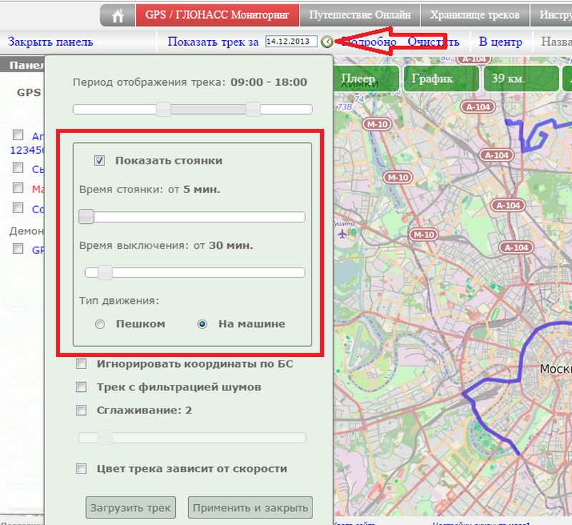Open the Путешествие Онлайн tab
Screen dimensions: 572x525
[x=360, y=14]
